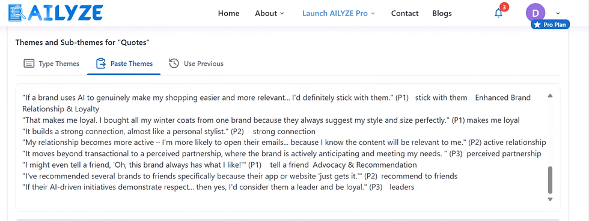Image resolution: width=589 pixels, height=221 pixels.
Task: Open the account menu chevron next to the avatar
Action: pos(557,14)
